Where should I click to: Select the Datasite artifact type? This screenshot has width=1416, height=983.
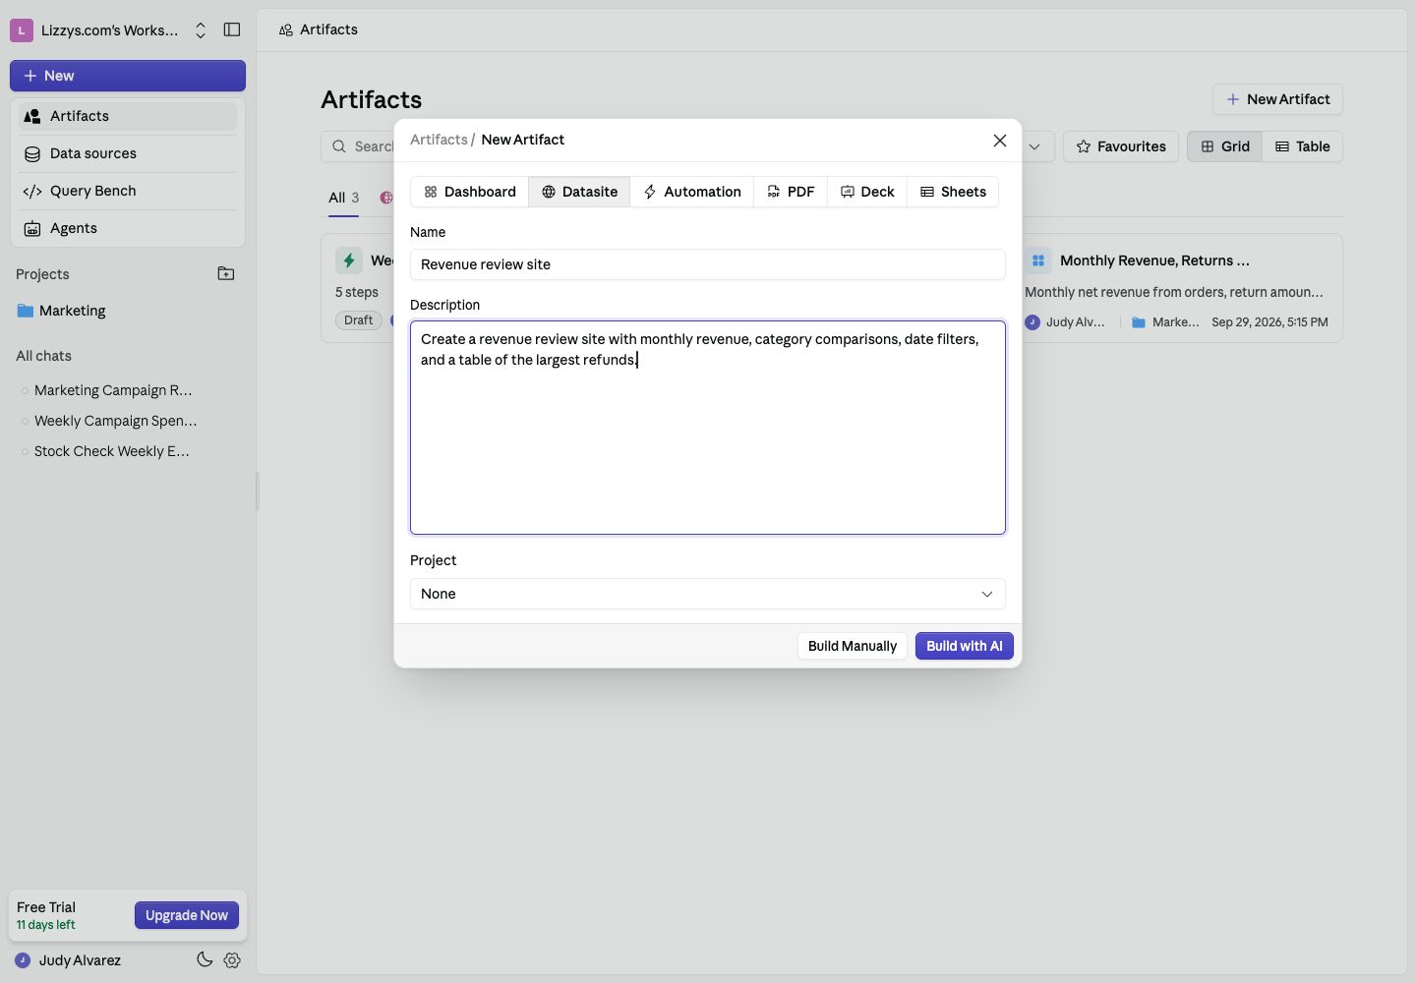[579, 192]
